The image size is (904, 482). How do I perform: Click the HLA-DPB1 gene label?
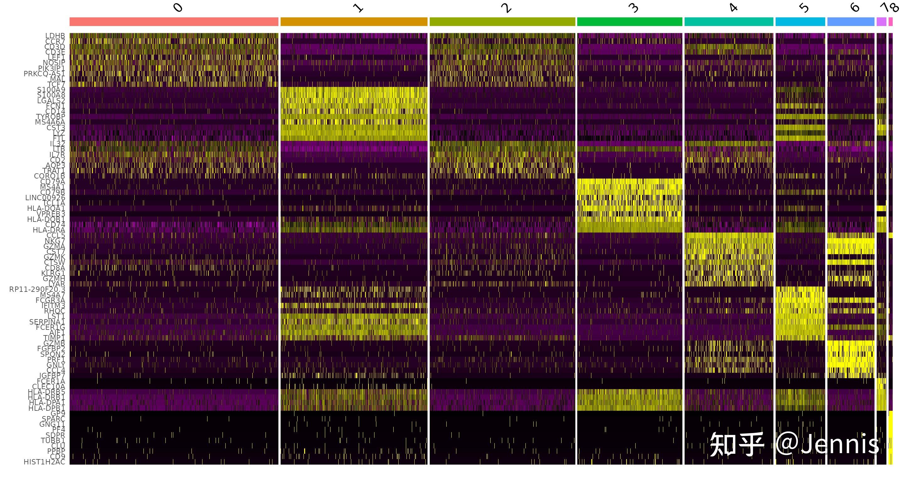[x=47, y=408]
